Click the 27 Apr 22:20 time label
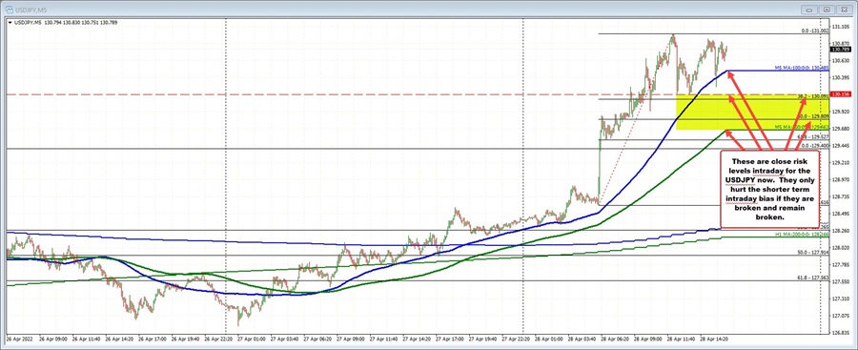Image resolution: width=858 pixels, height=350 pixels. pos(516,340)
